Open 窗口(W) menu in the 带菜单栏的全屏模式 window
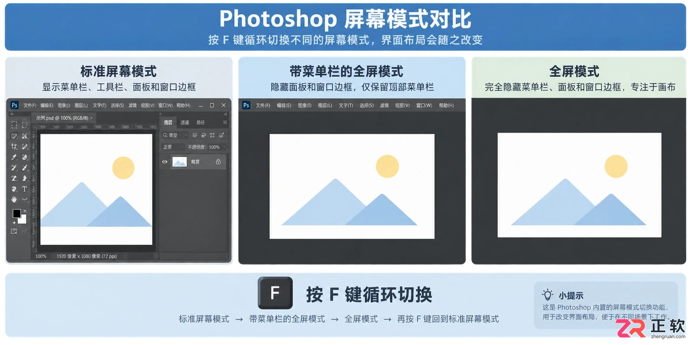691x345 pixels. tap(424, 105)
